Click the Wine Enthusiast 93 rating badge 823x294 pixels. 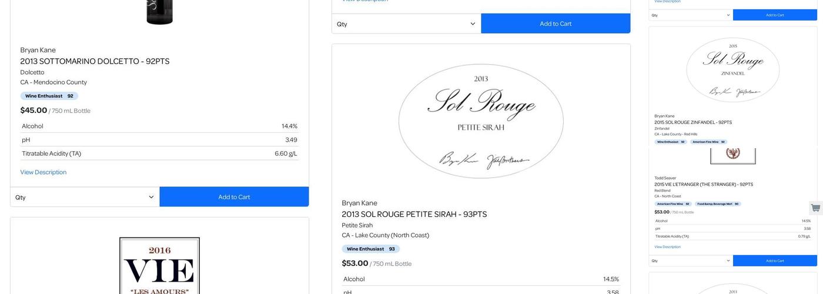(x=370, y=249)
